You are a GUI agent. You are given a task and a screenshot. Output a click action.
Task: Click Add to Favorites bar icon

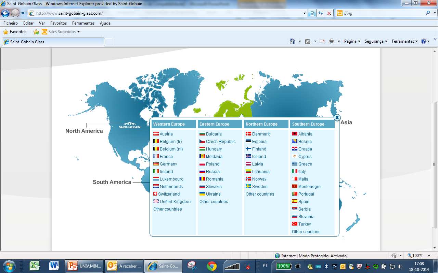(x=36, y=32)
